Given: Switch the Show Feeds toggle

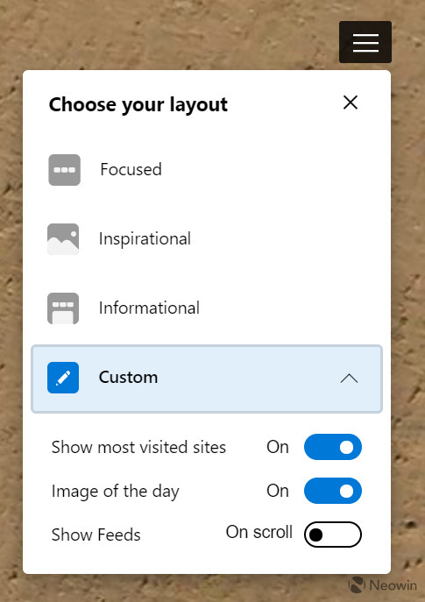Looking at the screenshot, I should 332,535.
